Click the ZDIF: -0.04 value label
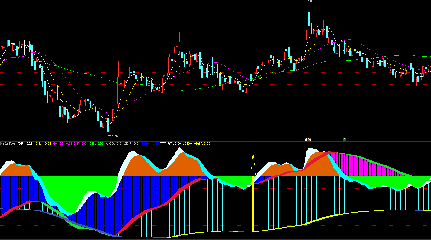Viewport: 431px width, 240px height. tap(132, 144)
